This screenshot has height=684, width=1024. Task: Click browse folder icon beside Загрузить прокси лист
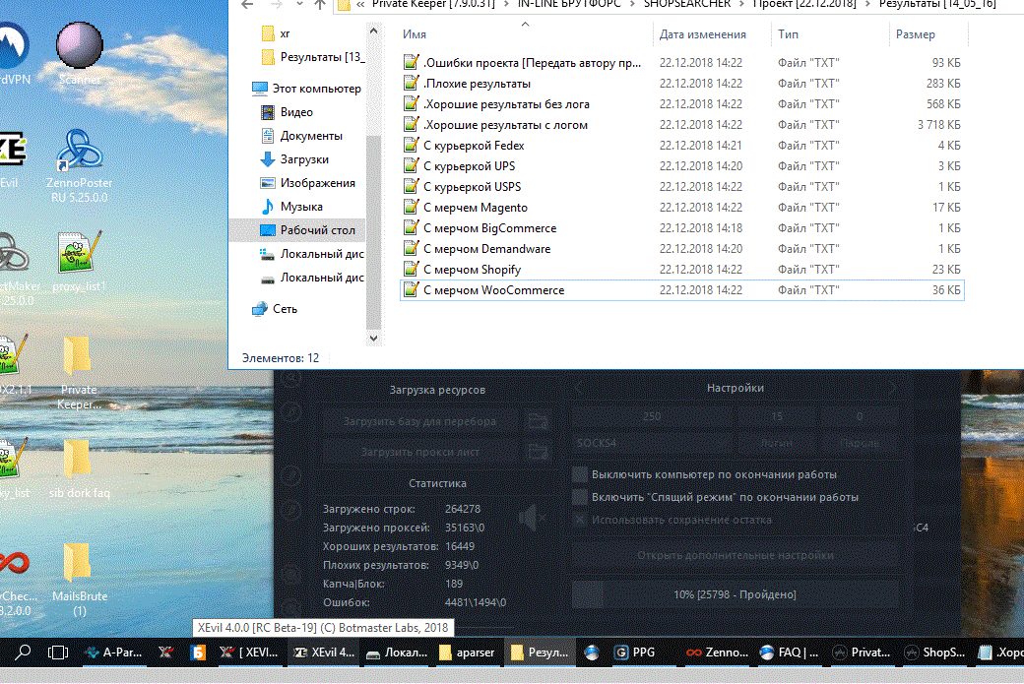tap(539, 451)
